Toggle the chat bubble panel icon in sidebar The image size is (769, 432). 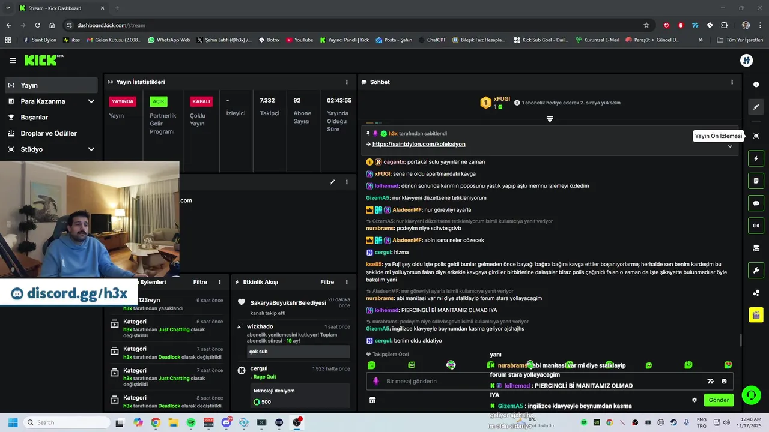tap(756, 203)
